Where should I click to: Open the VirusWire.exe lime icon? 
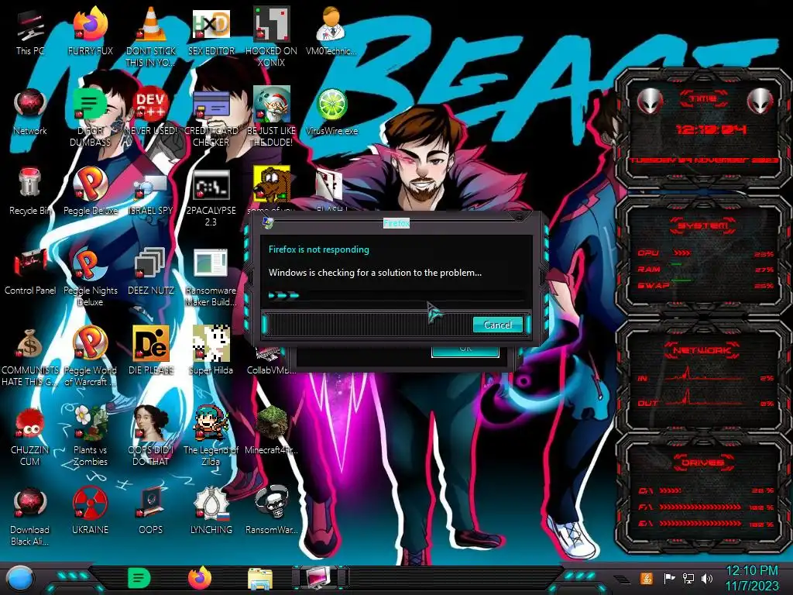point(331,112)
